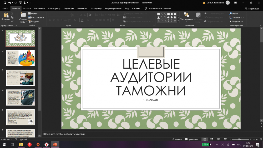
Task: Click the zoom slider in status bar
Action: [239, 139]
